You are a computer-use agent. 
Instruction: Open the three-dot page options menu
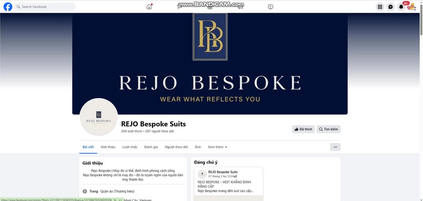pyautogui.click(x=335, y=147)
